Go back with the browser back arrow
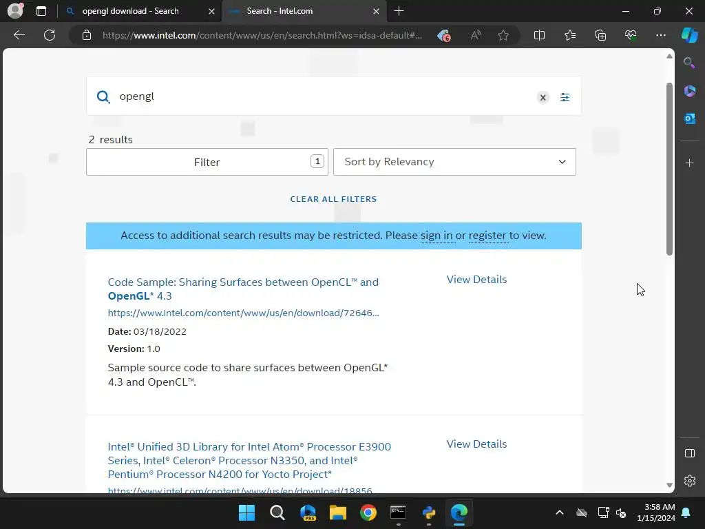705x529 pixels. click(x=19, y=35)
